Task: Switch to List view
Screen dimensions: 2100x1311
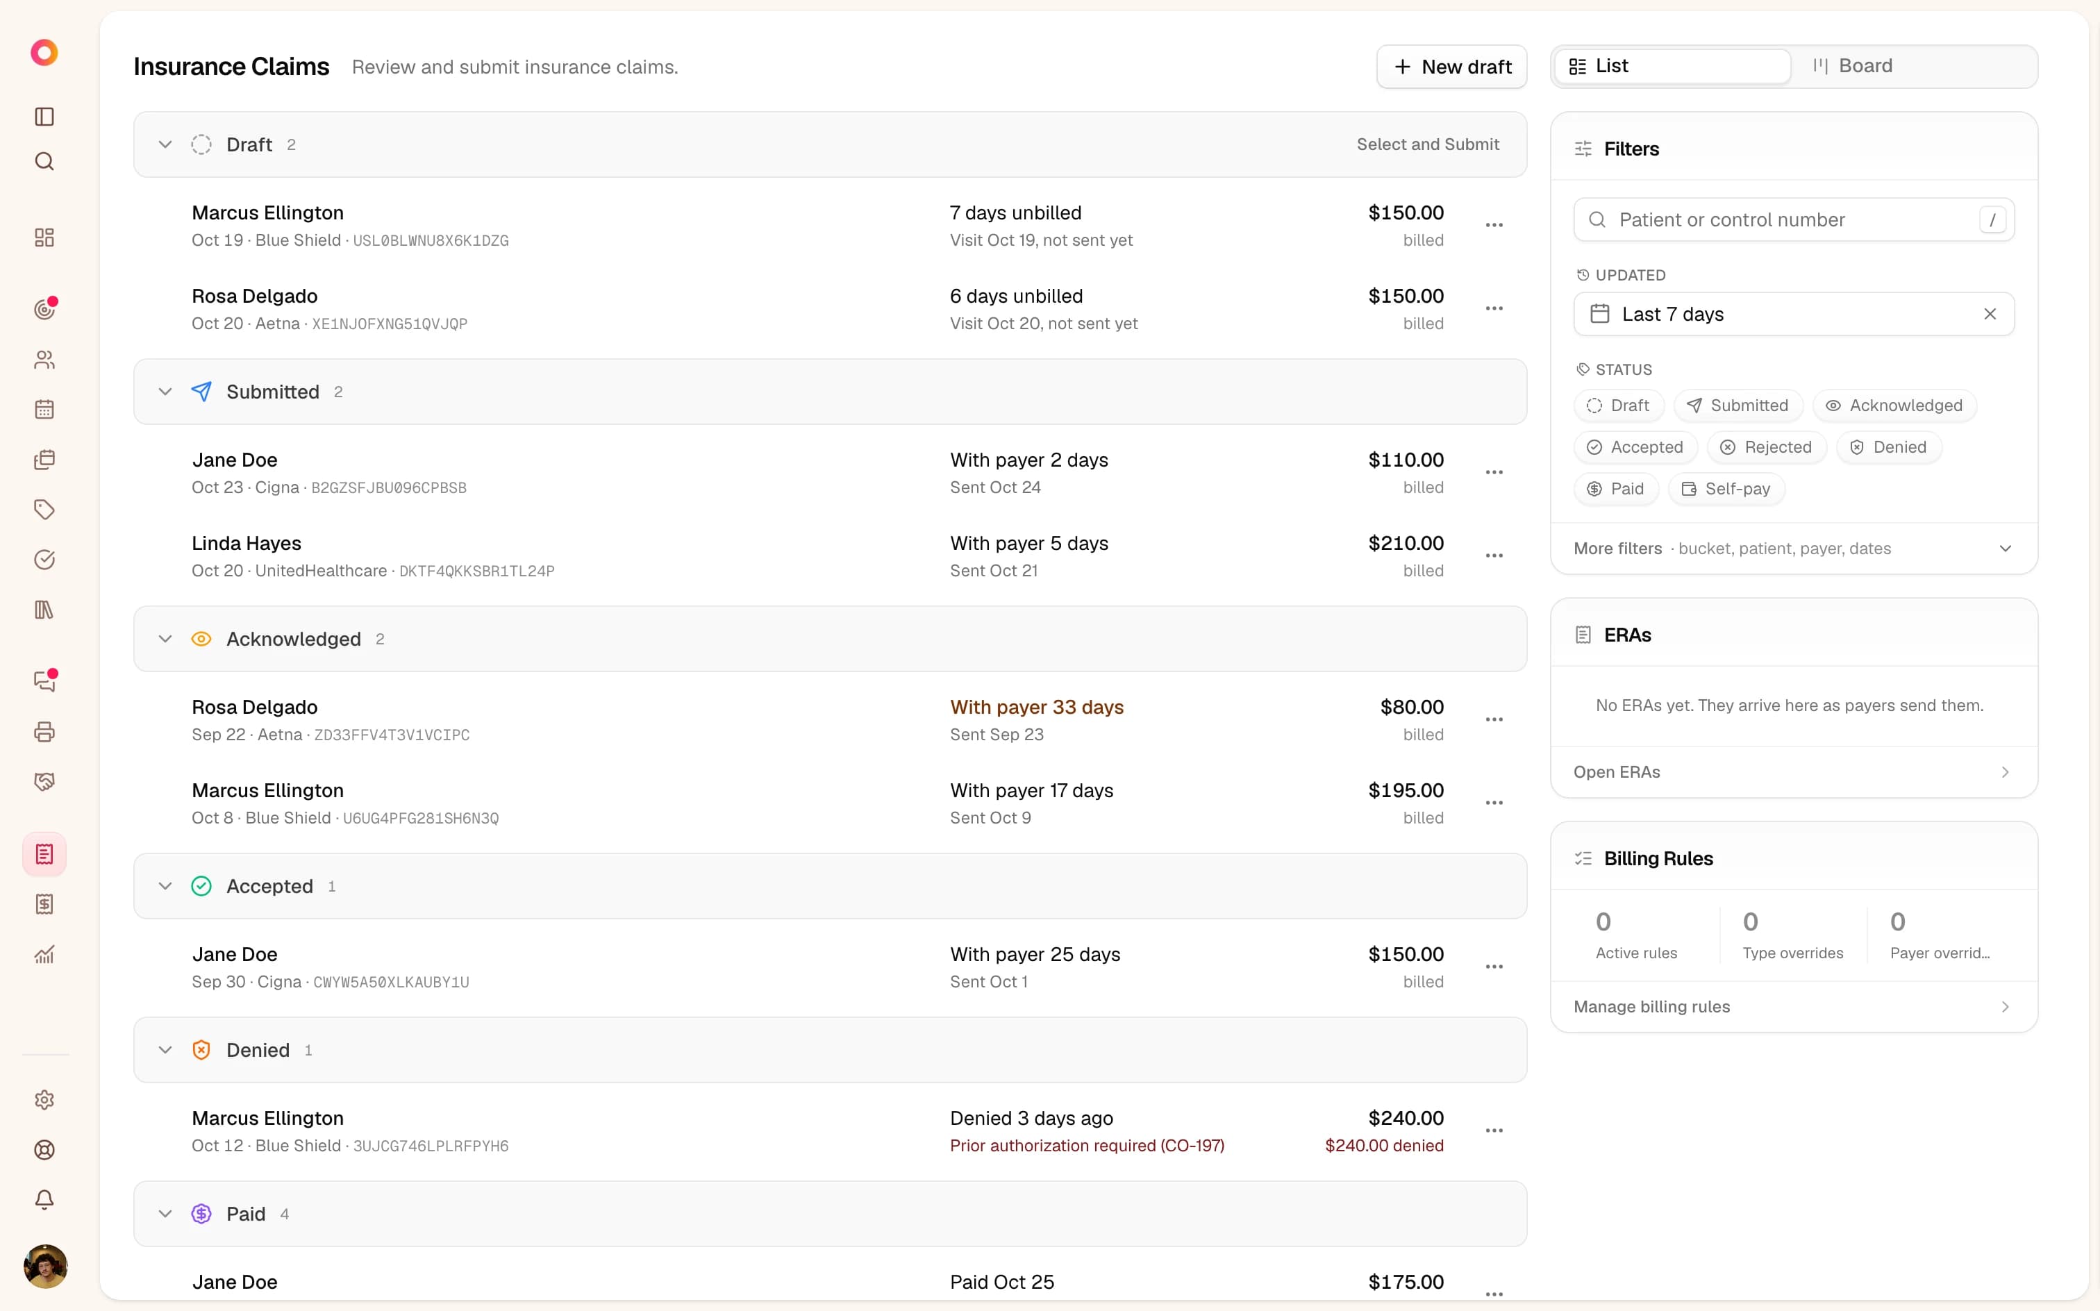Action: [1672, 66]
